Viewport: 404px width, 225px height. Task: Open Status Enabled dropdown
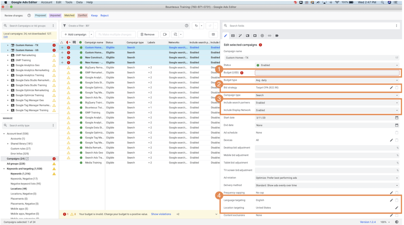coord(327,65)
